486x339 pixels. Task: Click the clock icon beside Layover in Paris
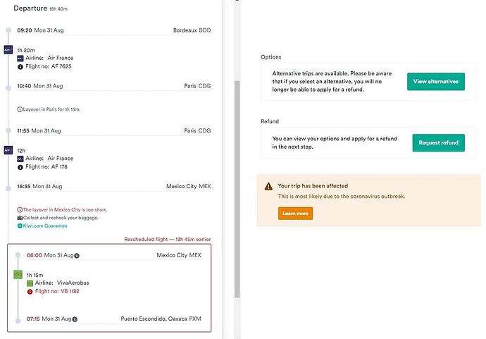[x=20, y=109]
